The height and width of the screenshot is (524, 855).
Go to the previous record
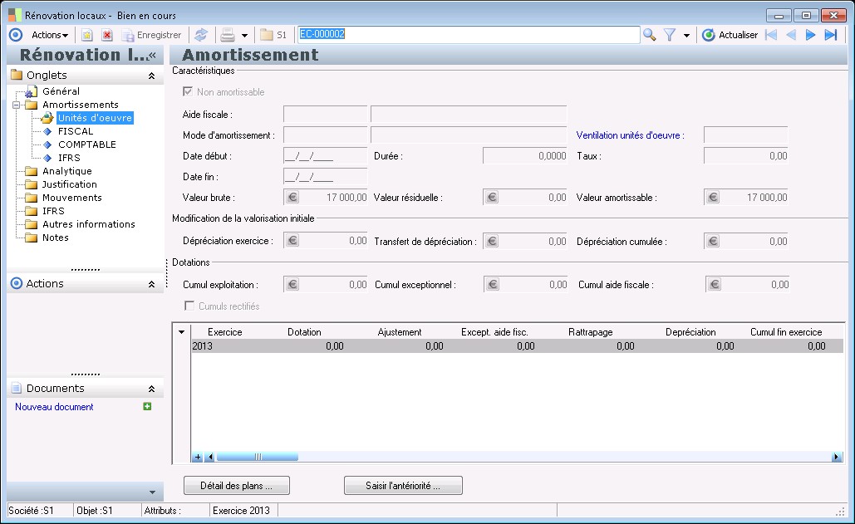point(791,35)
